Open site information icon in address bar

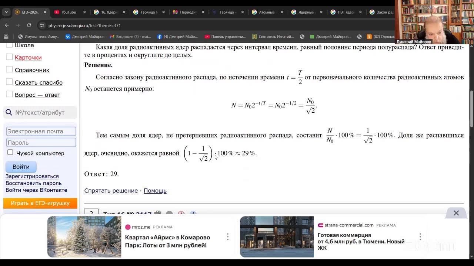[x=42, y=25]
